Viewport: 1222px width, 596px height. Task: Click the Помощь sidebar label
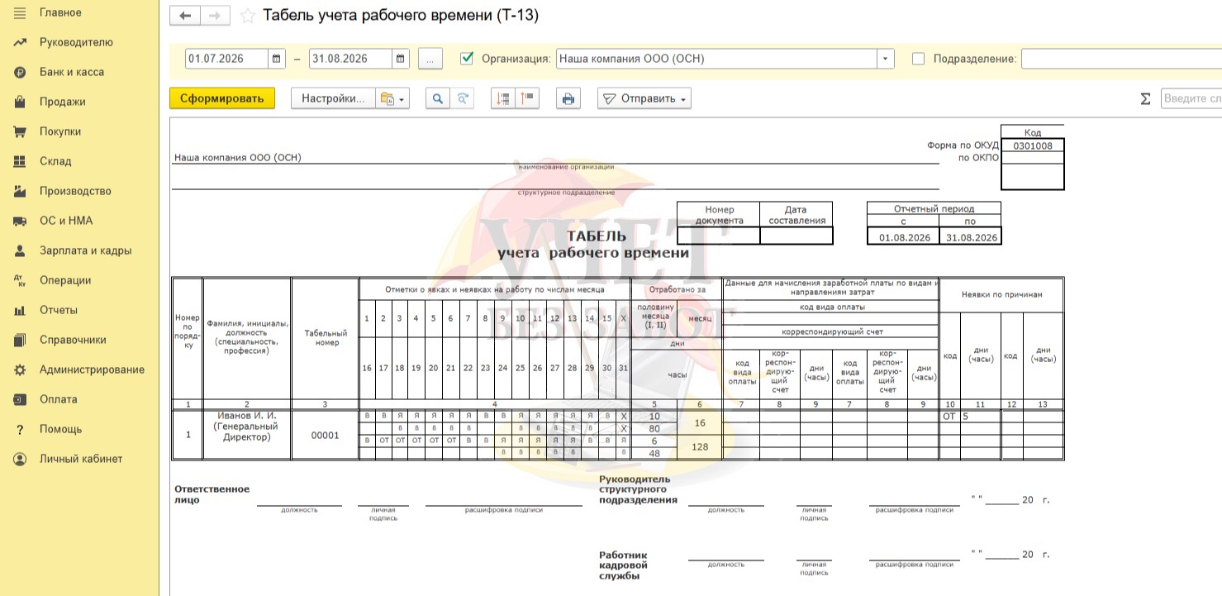pos(61,429)
